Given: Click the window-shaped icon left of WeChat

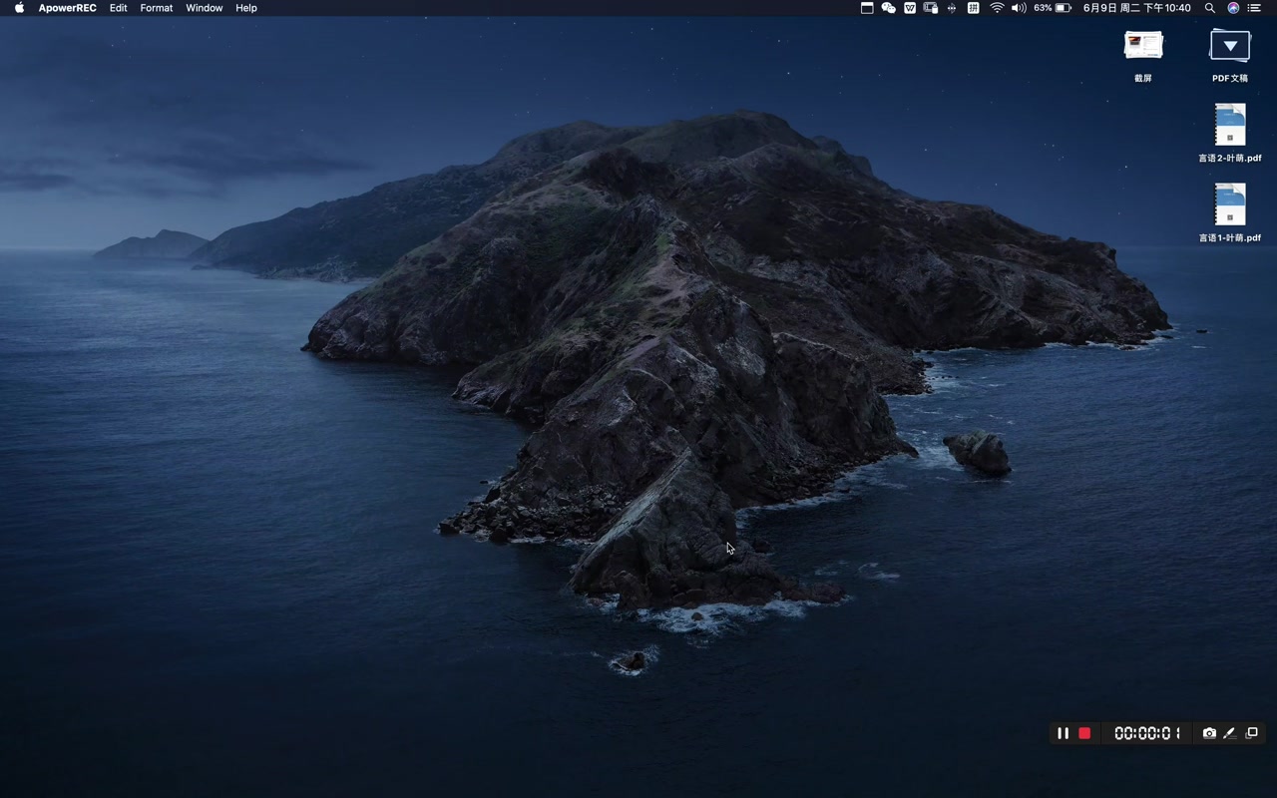Looking at the screenshot, I should coord(867,8).
